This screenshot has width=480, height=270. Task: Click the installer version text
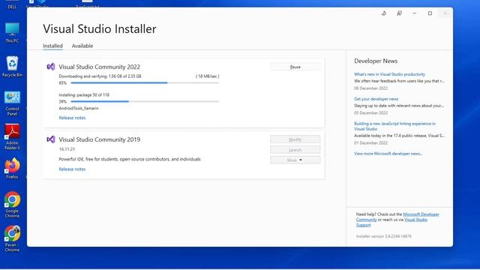(x=383, y=236)
